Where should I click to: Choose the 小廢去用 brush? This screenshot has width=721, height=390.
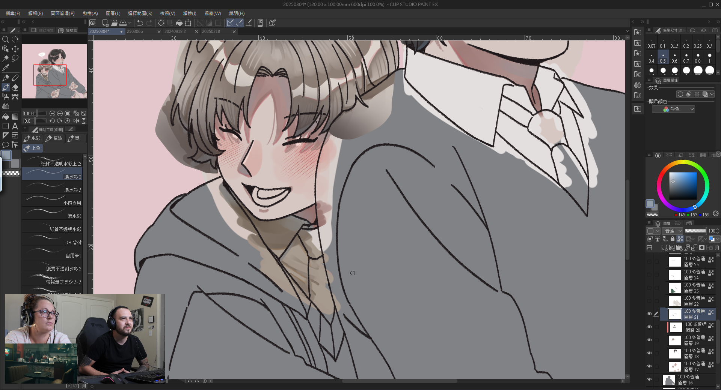(52, 200)
